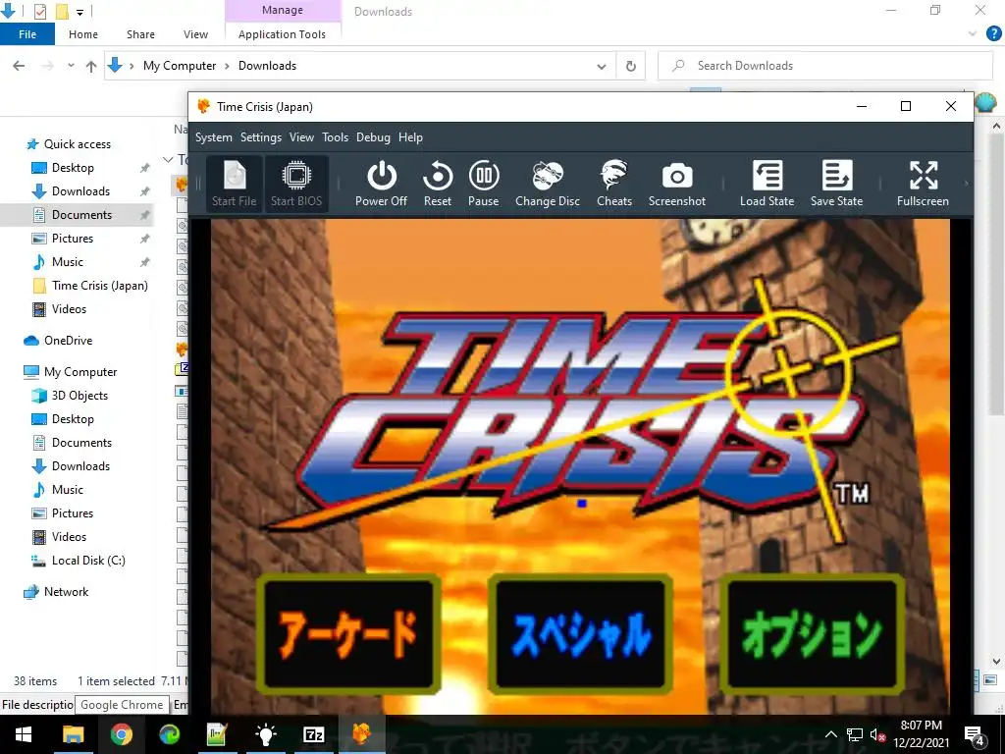The image size is (1005, 754).
Task: Open Microsoft Edge from taskbar
Action: 169,734
